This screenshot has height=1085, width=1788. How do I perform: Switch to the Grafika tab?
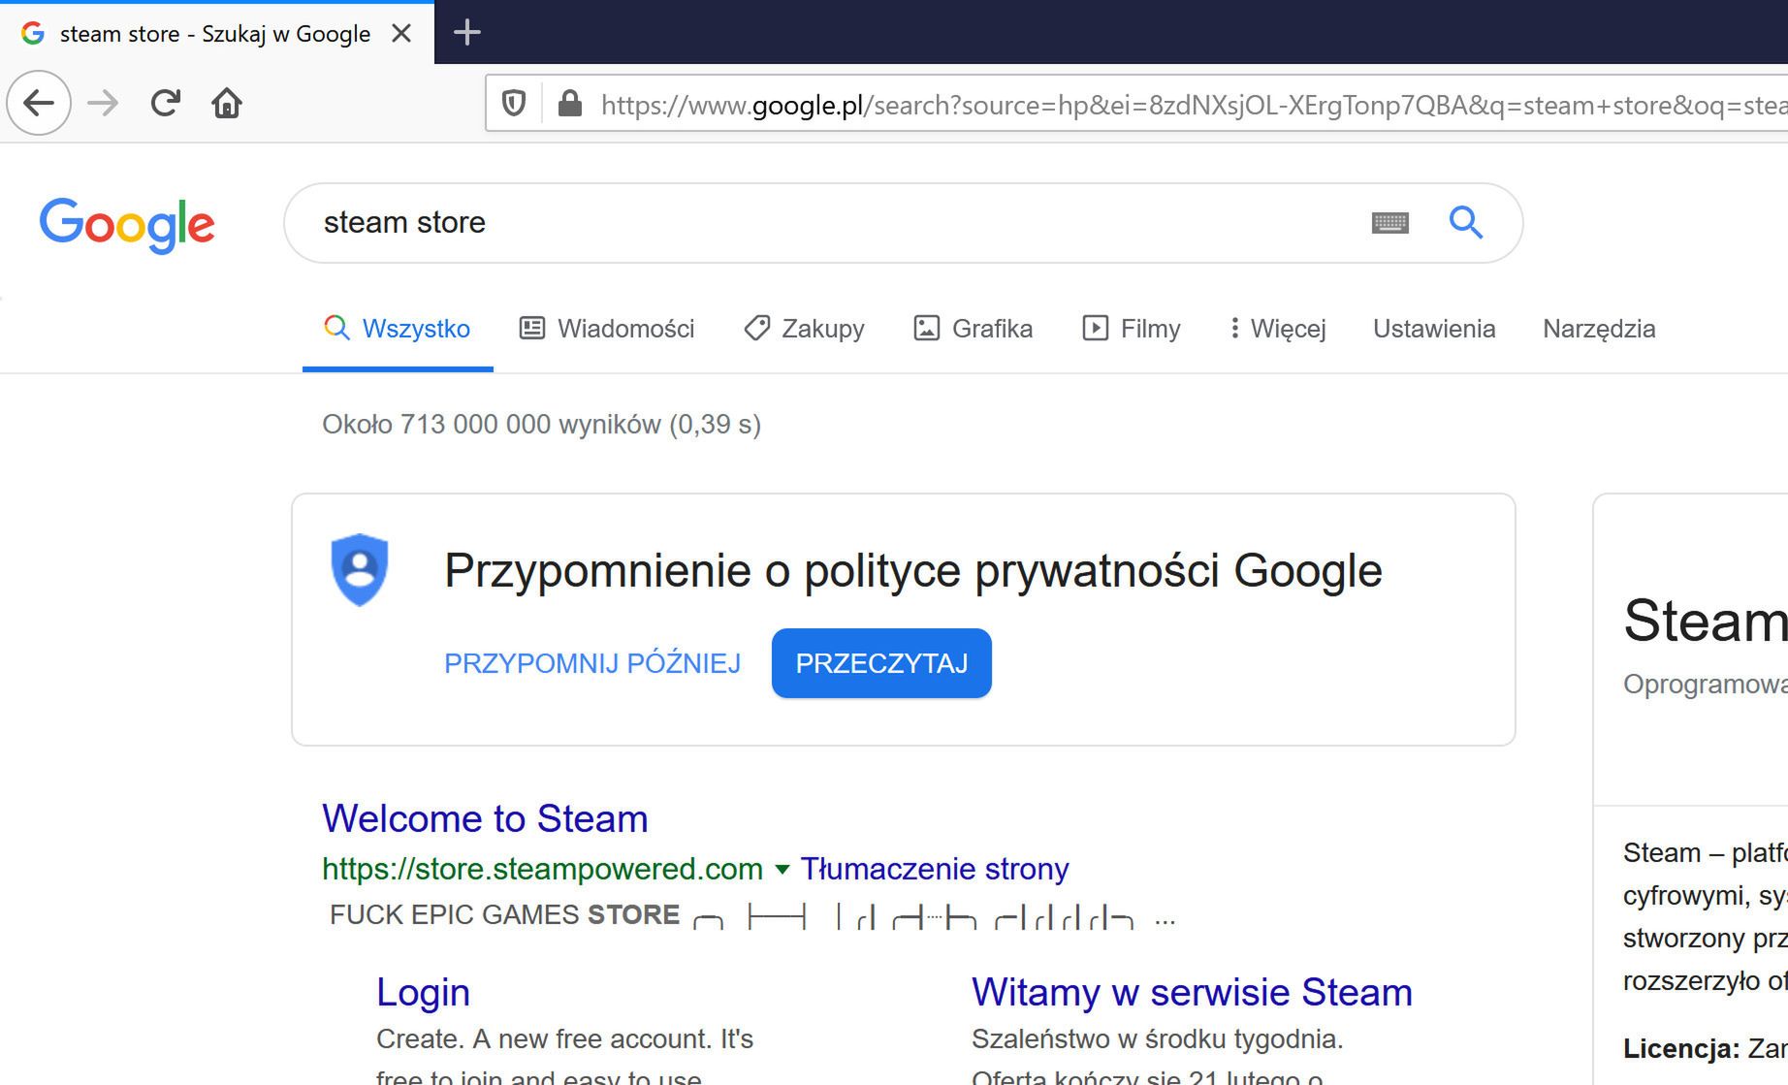974,329
